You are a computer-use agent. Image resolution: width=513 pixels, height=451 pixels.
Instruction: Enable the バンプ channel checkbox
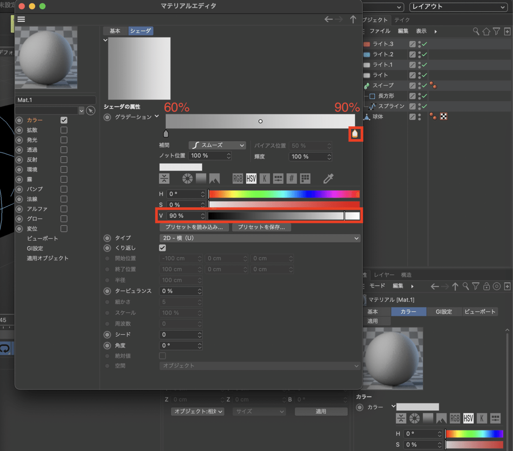tap(64, 189)
